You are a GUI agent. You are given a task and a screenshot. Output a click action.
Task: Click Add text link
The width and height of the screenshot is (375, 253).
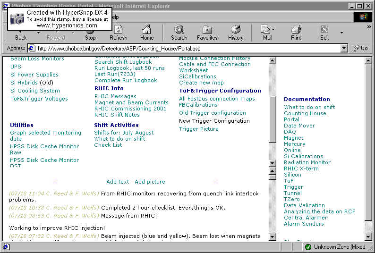click(x=118, y=182)
